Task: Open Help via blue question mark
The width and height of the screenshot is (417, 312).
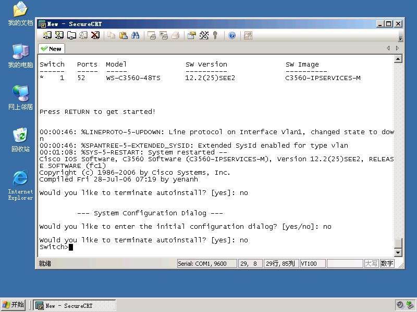Action: tap(232, 35)
